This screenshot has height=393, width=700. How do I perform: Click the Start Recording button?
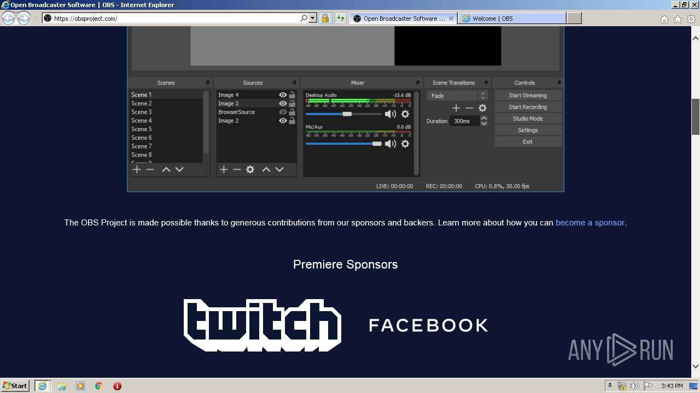click(x=528, y=107)
